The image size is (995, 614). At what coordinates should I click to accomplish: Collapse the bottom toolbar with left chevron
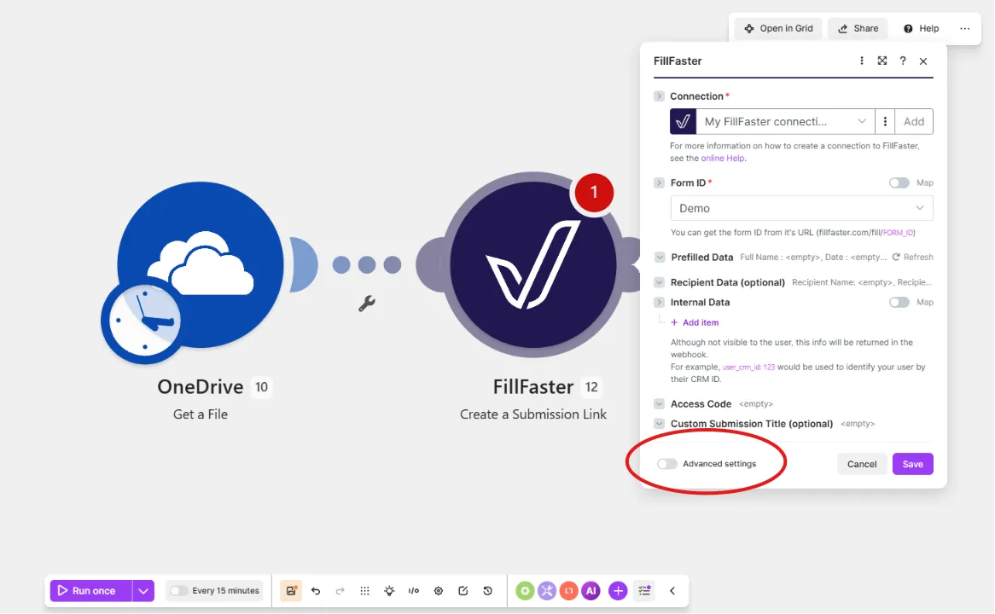672,590
